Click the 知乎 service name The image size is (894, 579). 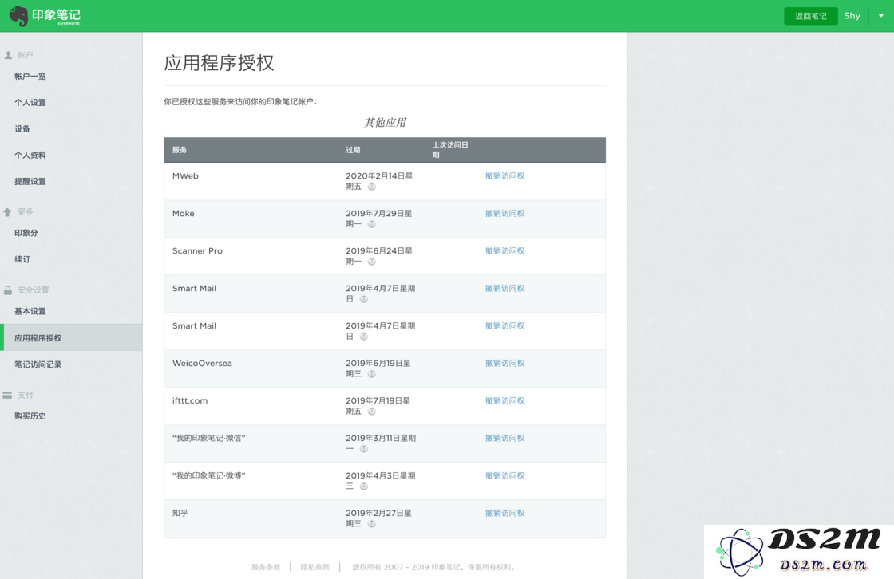(x=180, y=513)
